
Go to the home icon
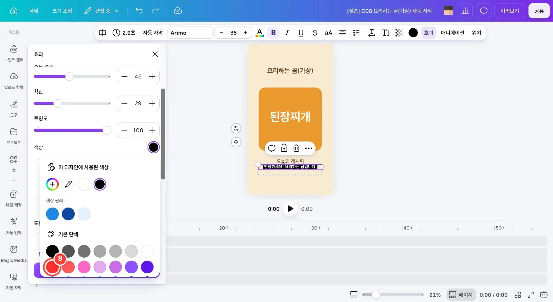(14, 11)
